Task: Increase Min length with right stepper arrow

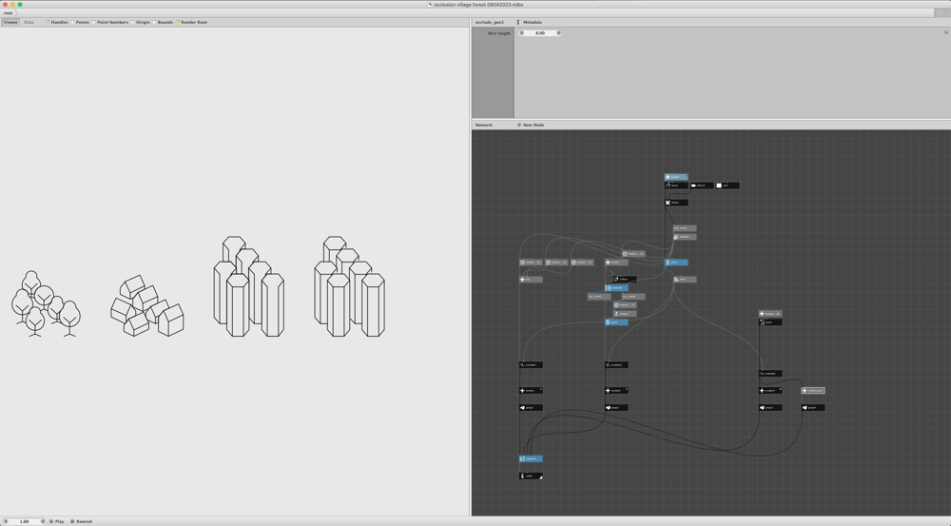Action: coord(558,33)
